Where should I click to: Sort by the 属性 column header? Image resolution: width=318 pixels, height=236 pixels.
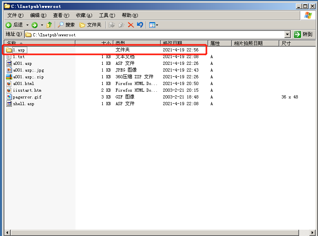[x=220, y=43]
